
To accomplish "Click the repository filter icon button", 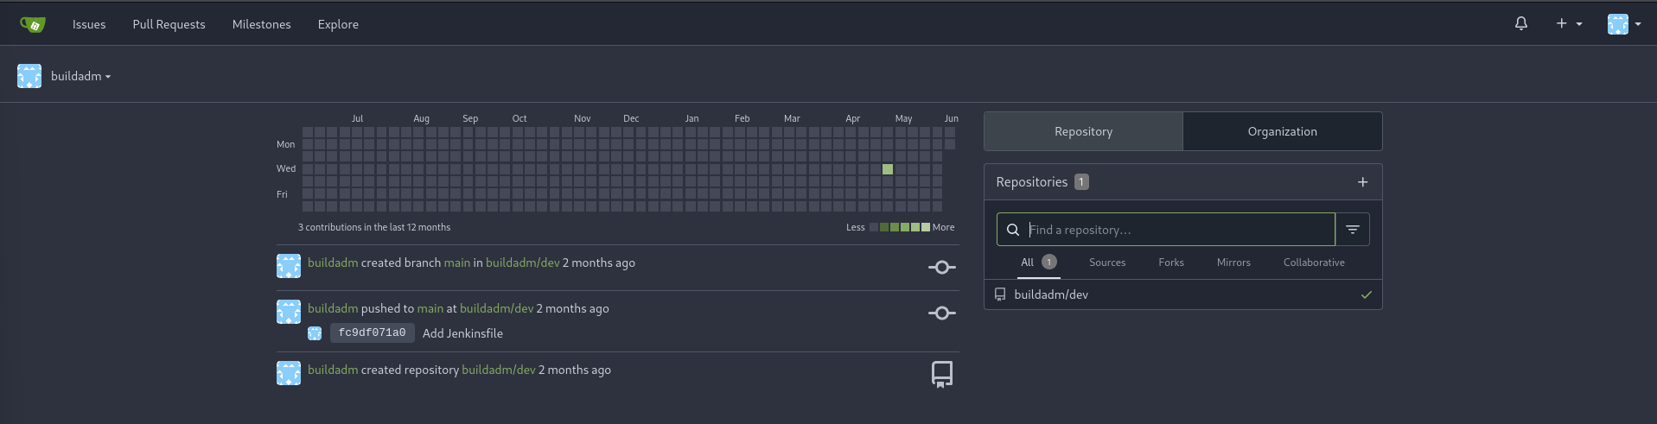I will 1352,230.
